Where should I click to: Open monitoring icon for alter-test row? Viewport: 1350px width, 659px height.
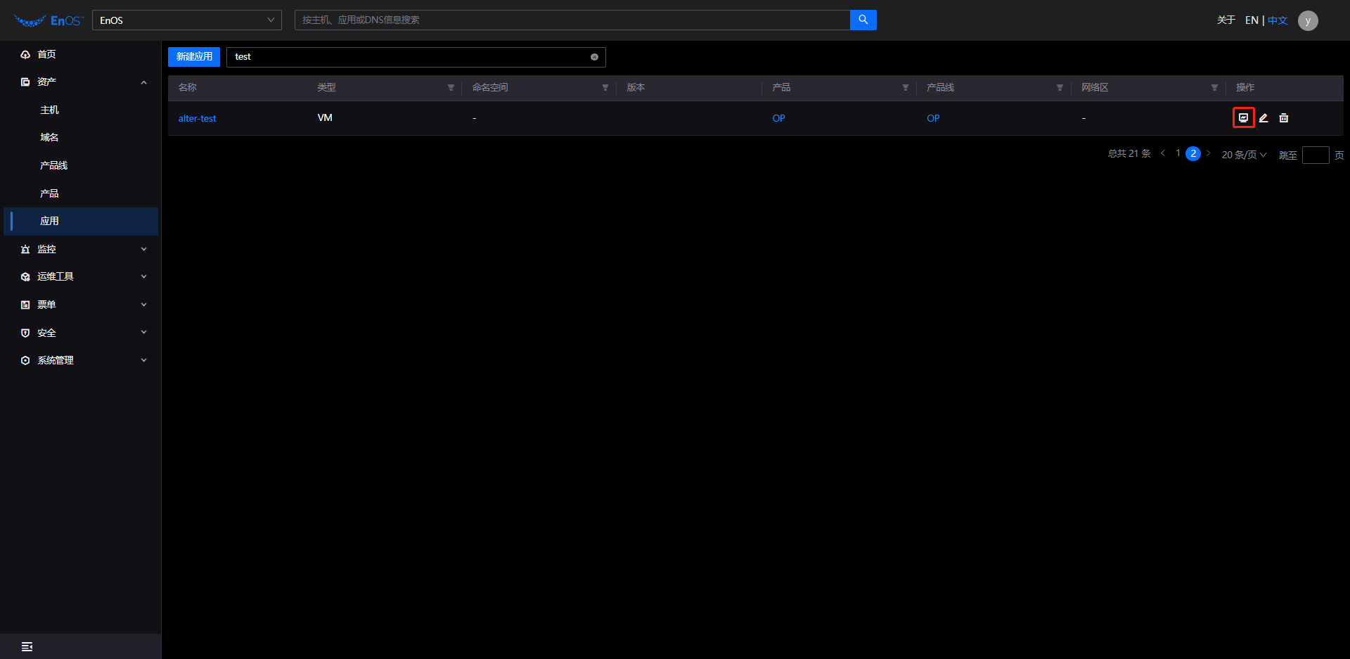coord(1243,117)
